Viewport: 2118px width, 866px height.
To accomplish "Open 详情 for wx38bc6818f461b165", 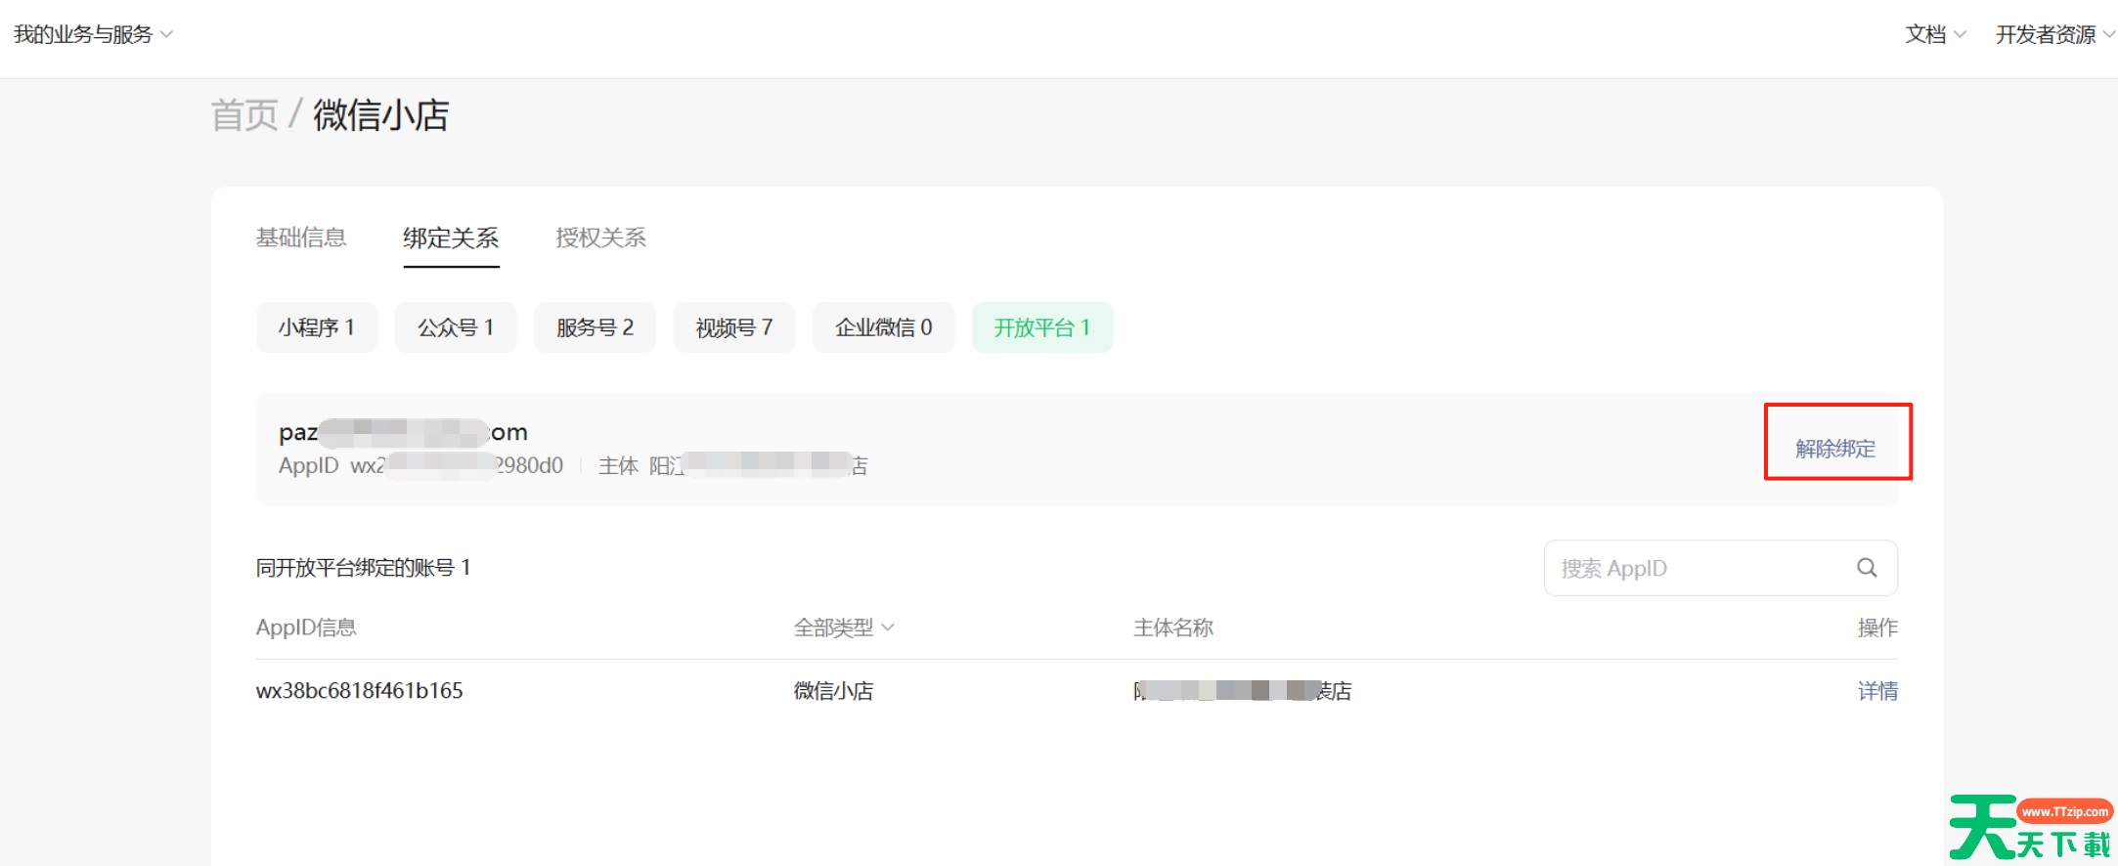I will click(1877, 691).
